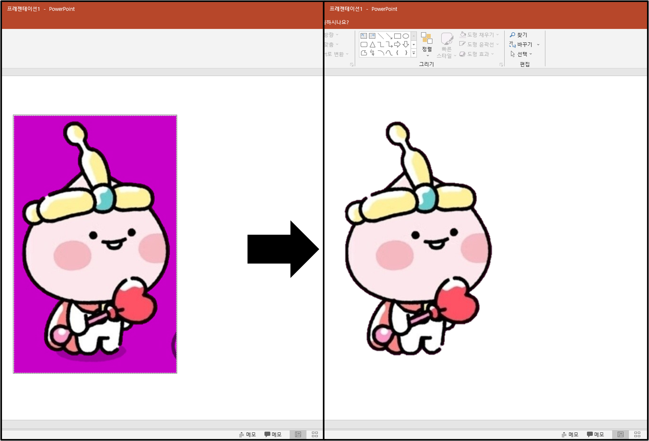This screenshot has height=441, width=649.
Task: Open the 정렬 (Arrange) menu
Action: click(427, 44)
